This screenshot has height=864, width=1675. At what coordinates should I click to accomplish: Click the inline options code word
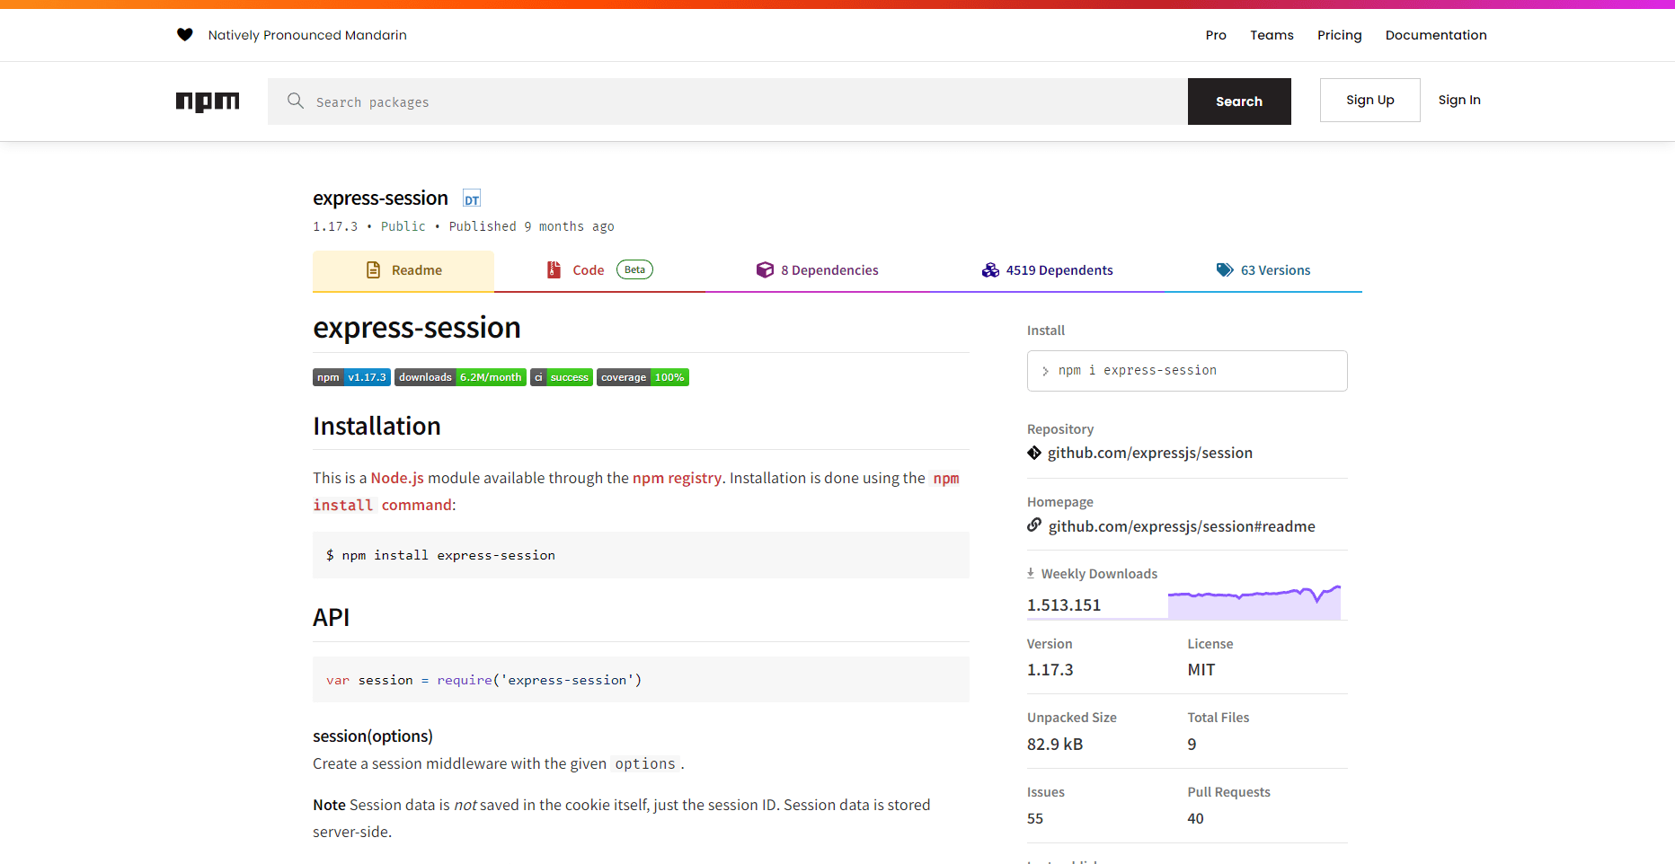click(x=645, y=764)
